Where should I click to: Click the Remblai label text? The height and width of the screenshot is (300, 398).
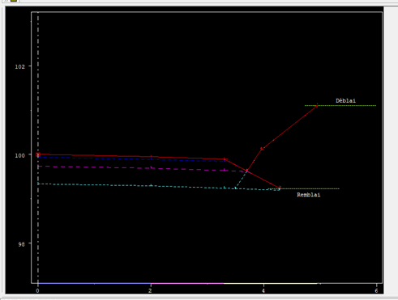pos(309,195)
